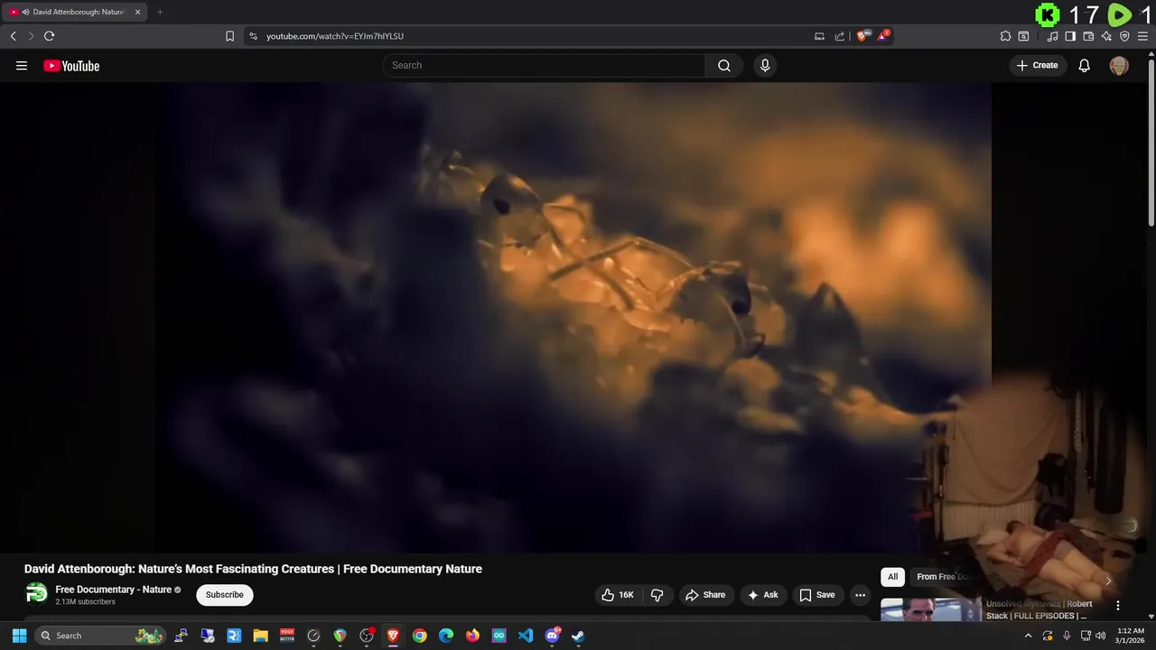
Task: Save video to a playlist
Action: [x=816, y=595]
